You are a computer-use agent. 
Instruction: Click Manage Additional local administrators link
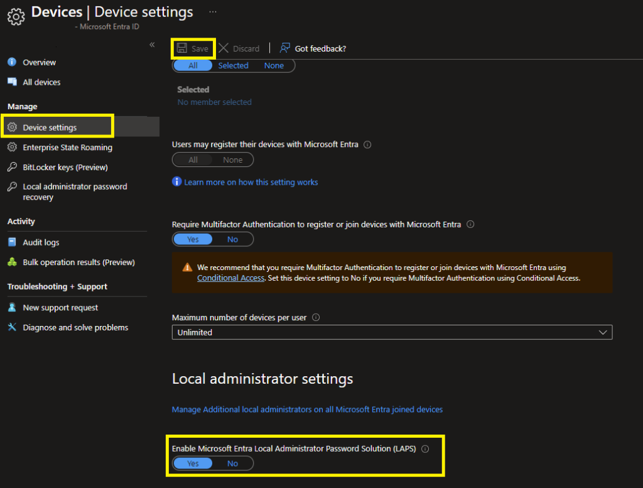(x=307, y=409)
